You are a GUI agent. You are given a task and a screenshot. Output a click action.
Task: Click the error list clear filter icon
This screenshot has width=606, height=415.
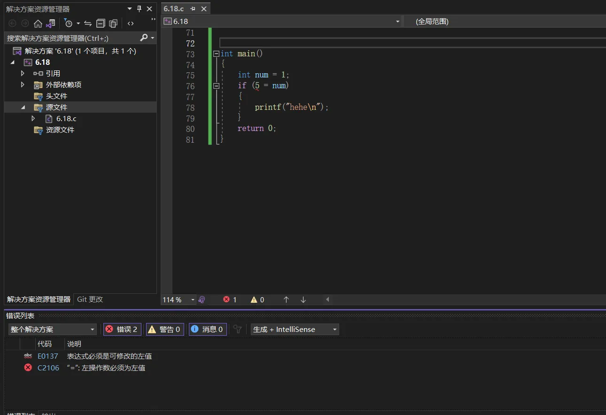click(238, 330)
